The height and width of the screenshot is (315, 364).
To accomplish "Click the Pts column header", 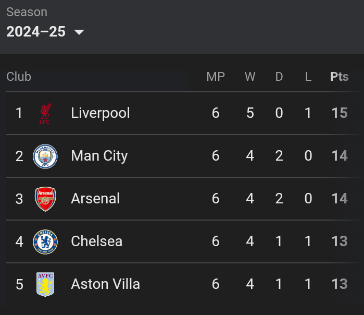I will coord(340,77).
